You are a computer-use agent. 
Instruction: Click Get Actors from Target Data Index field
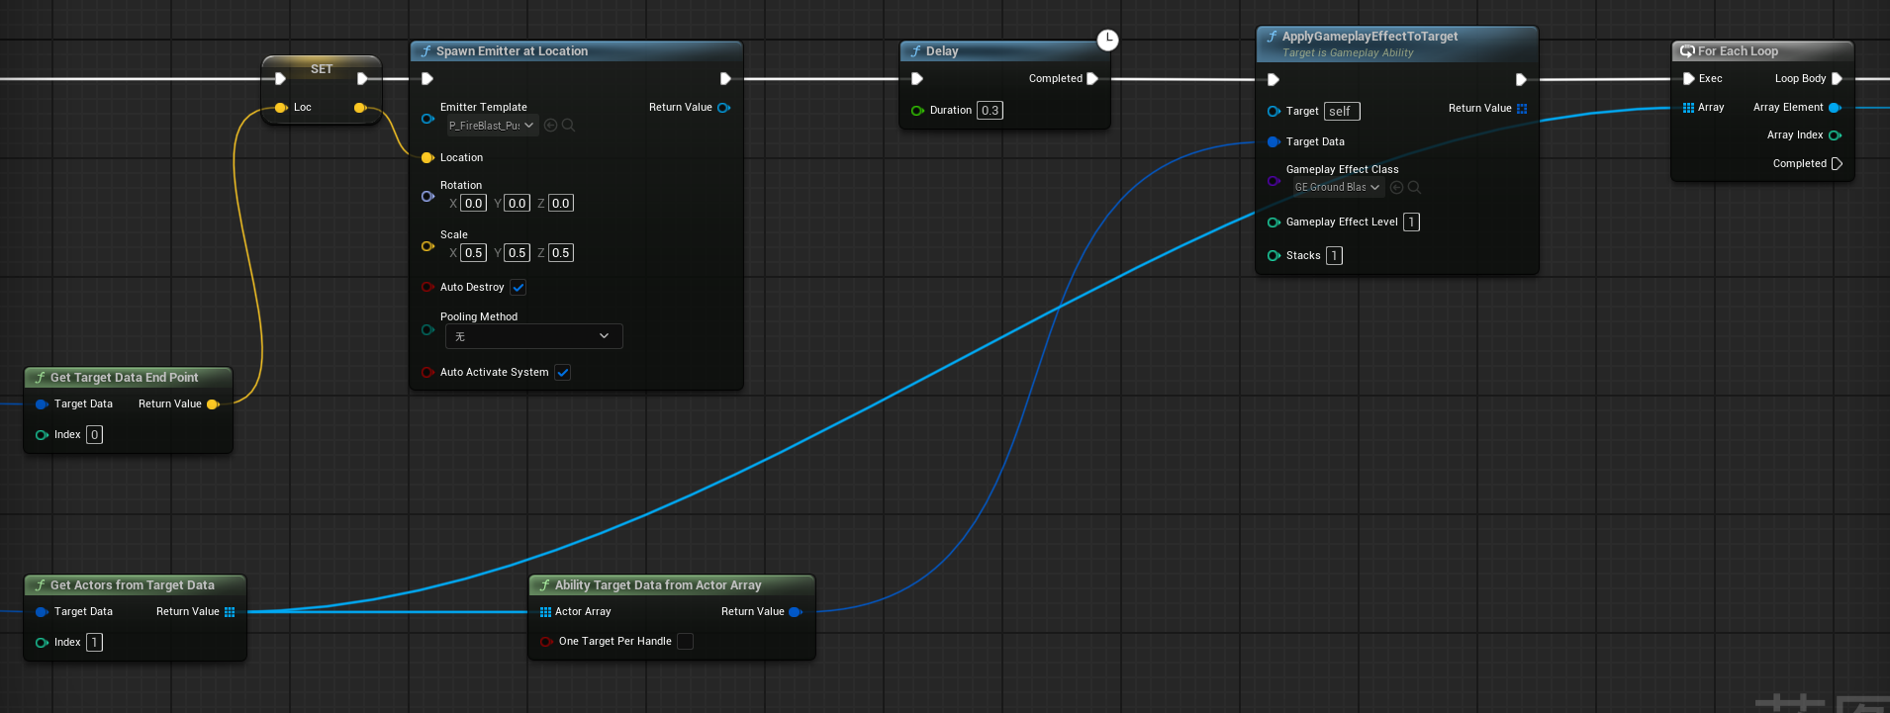point(94,642)
